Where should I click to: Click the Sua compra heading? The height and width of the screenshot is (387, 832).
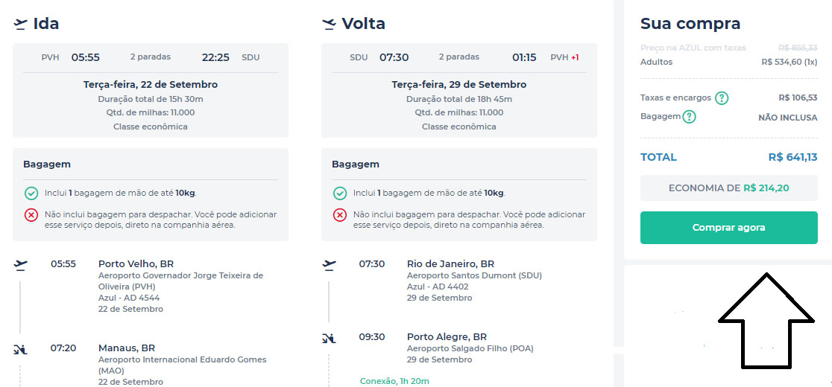(x=690, y=24)
